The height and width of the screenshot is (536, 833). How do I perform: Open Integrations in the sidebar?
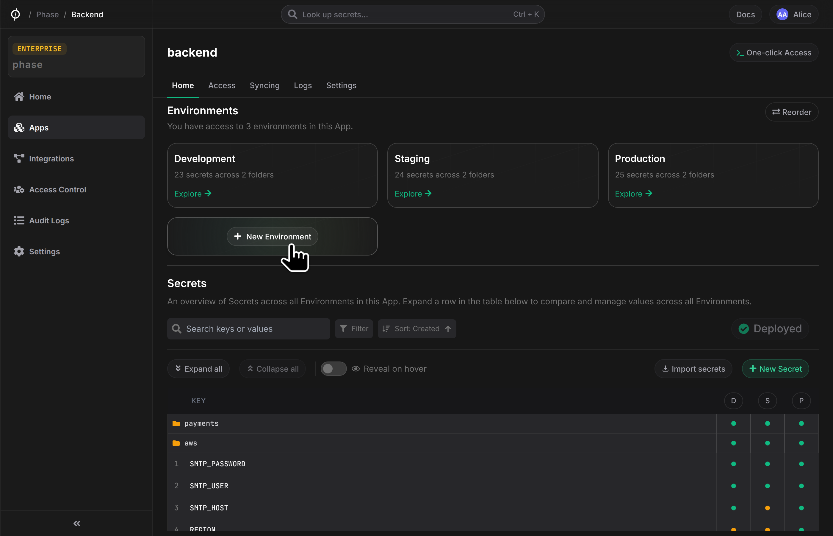click(76, 158)
